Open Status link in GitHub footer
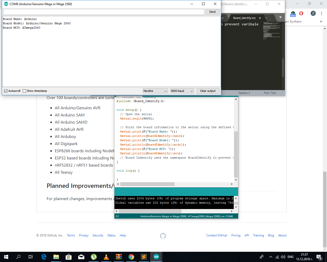The height and width of the screenshot is (262, 327). point(111,235)
